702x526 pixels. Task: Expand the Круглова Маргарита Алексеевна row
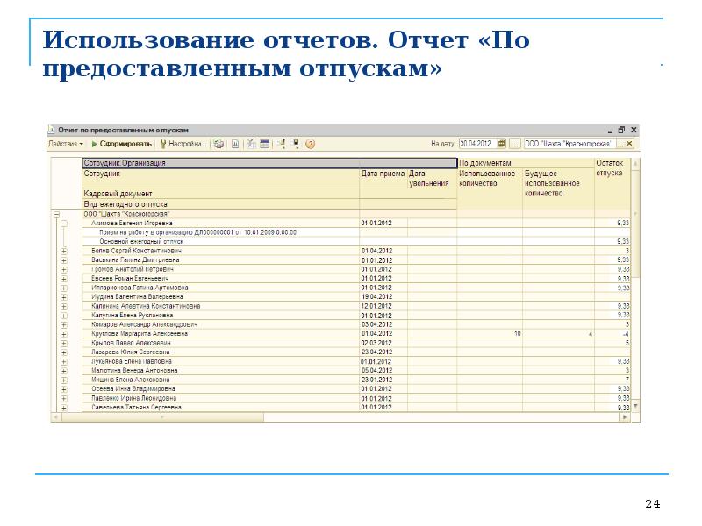[63, 333]
